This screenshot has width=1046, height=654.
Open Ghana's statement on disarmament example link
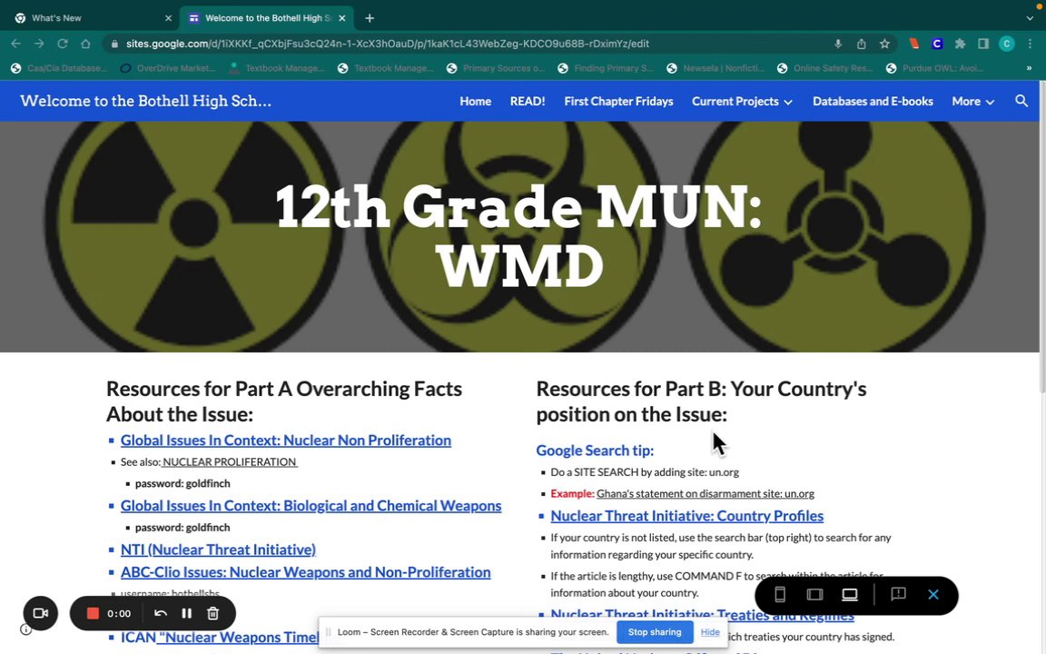706,493
